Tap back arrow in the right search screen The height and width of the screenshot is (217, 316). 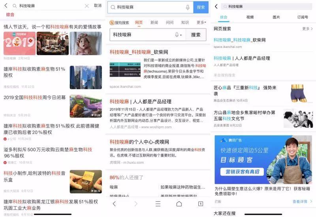(x=216, y=6)
